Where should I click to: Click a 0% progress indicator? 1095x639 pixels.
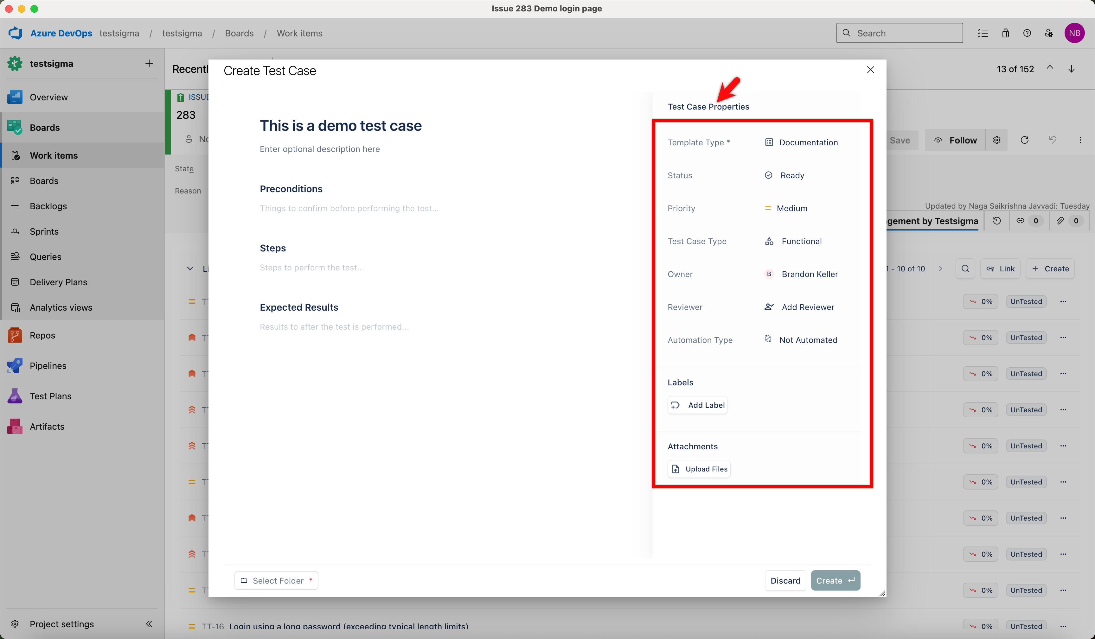click(x=980, y=301)
